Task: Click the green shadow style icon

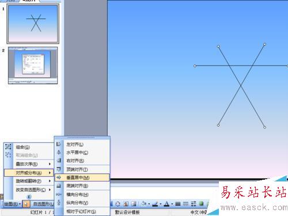Action: [x=201, y=203]
